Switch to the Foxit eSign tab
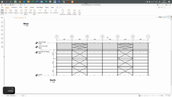This screenshot has width=172, height=97. [x=40, y=7]
